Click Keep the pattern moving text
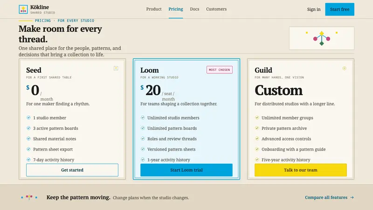The image size is (373, 210). (x=78, y=197)
